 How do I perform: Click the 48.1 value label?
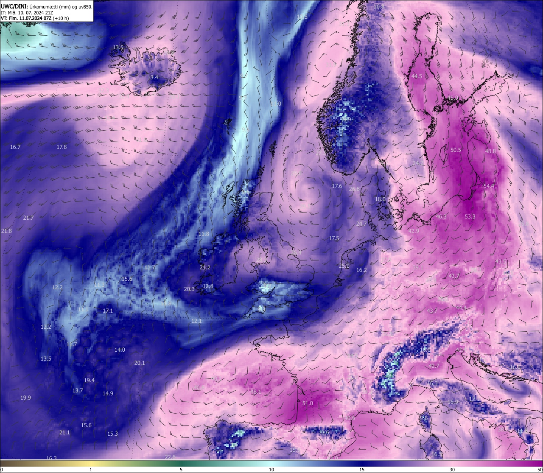(x=256, y=392)
